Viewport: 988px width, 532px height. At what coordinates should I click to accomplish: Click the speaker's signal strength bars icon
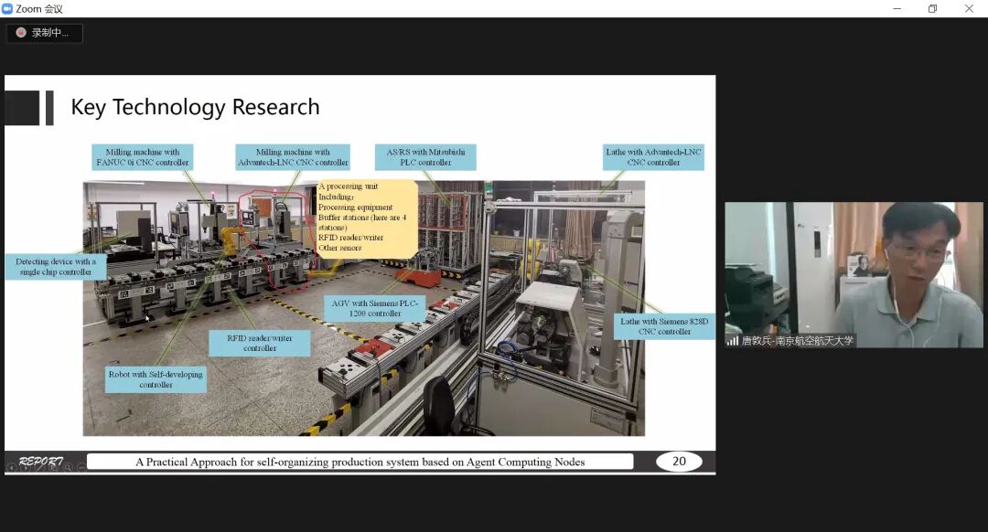click(732, 341)
